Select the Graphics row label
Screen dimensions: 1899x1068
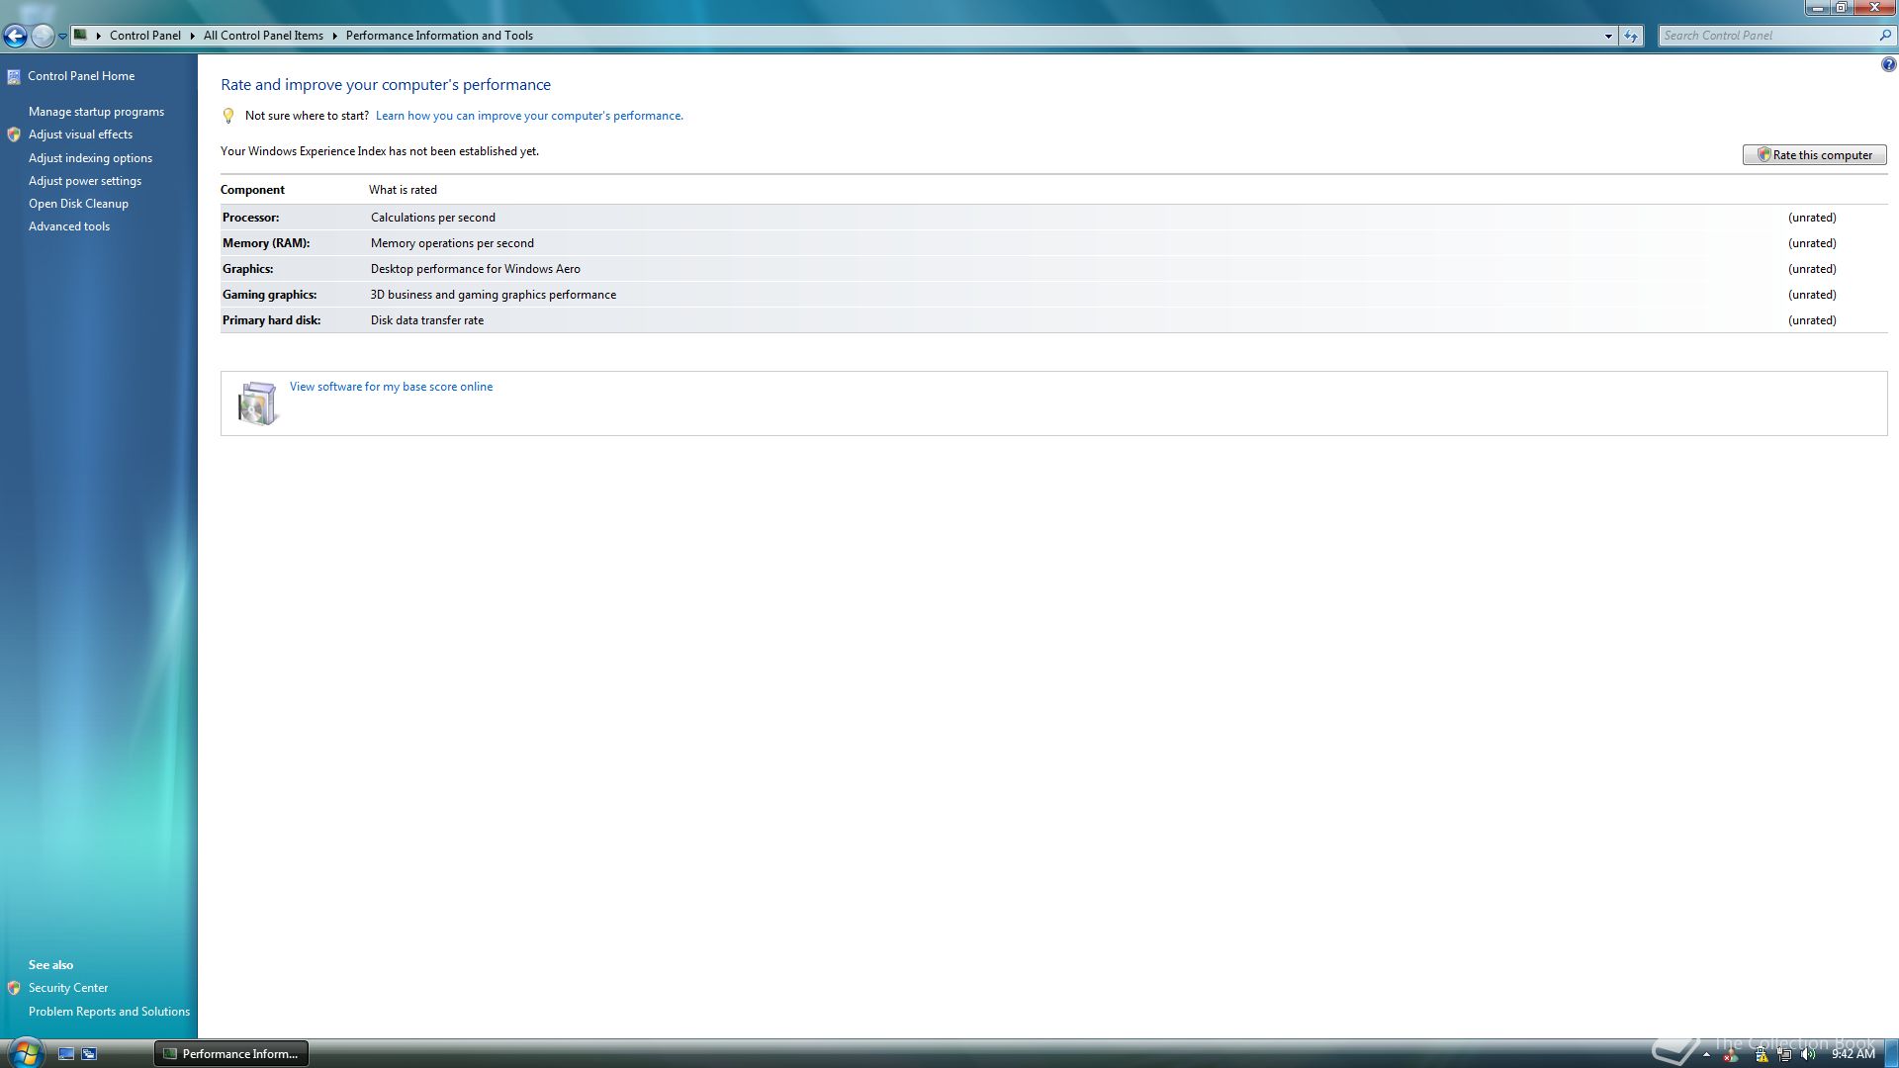(247, 269)
